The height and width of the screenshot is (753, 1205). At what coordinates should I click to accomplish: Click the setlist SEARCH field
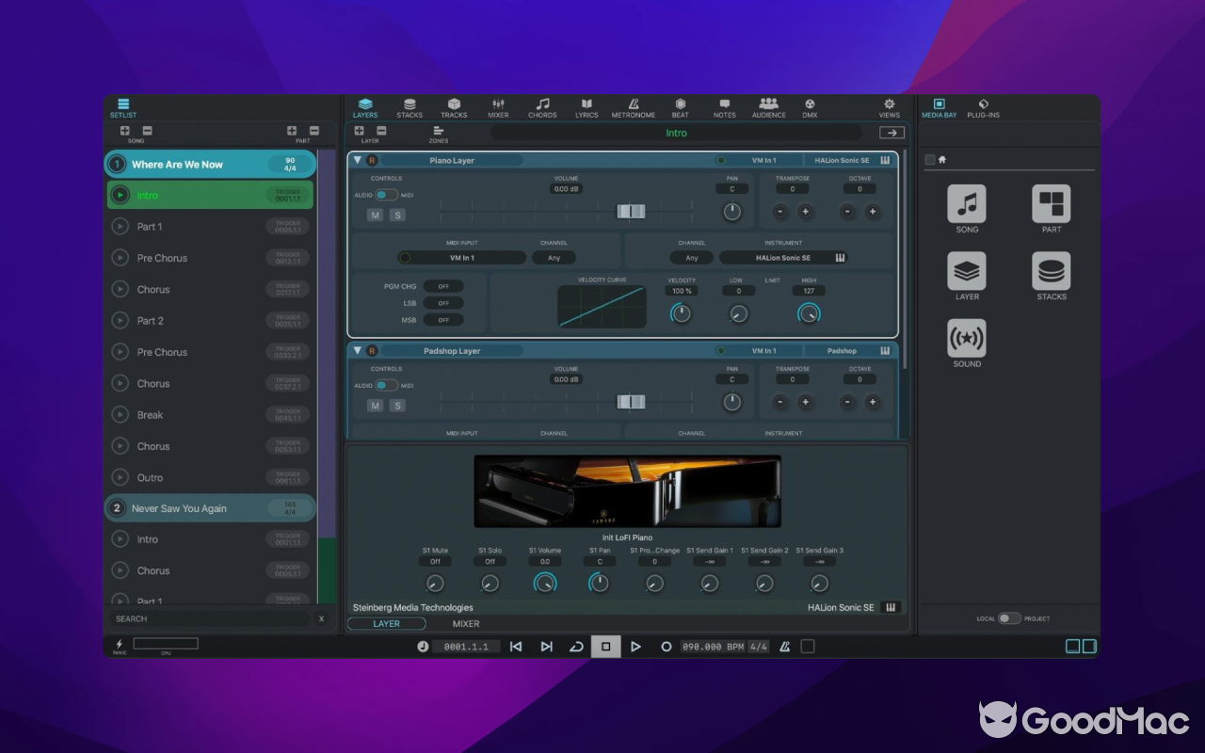point(207,618)
